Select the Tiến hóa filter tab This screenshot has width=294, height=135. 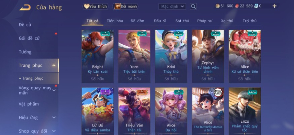pyautogui.click(x=115, y=21)
